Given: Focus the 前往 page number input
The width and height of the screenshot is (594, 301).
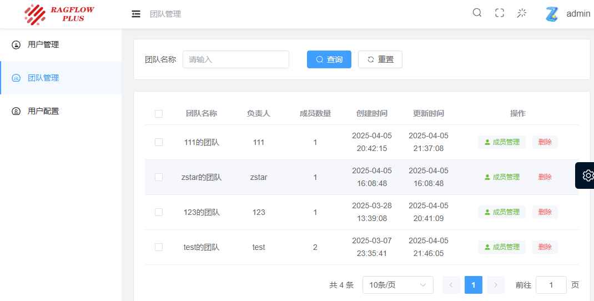Looking at the screenshot, I should [x=551, y=285].
